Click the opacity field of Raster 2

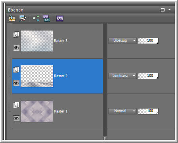[x=148, y=76]
